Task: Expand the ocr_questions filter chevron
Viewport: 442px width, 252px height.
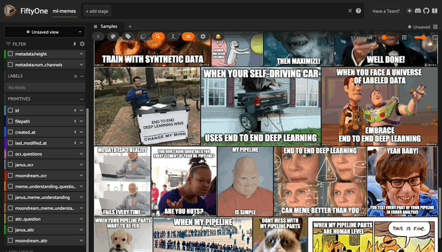Action: point(81,154)
